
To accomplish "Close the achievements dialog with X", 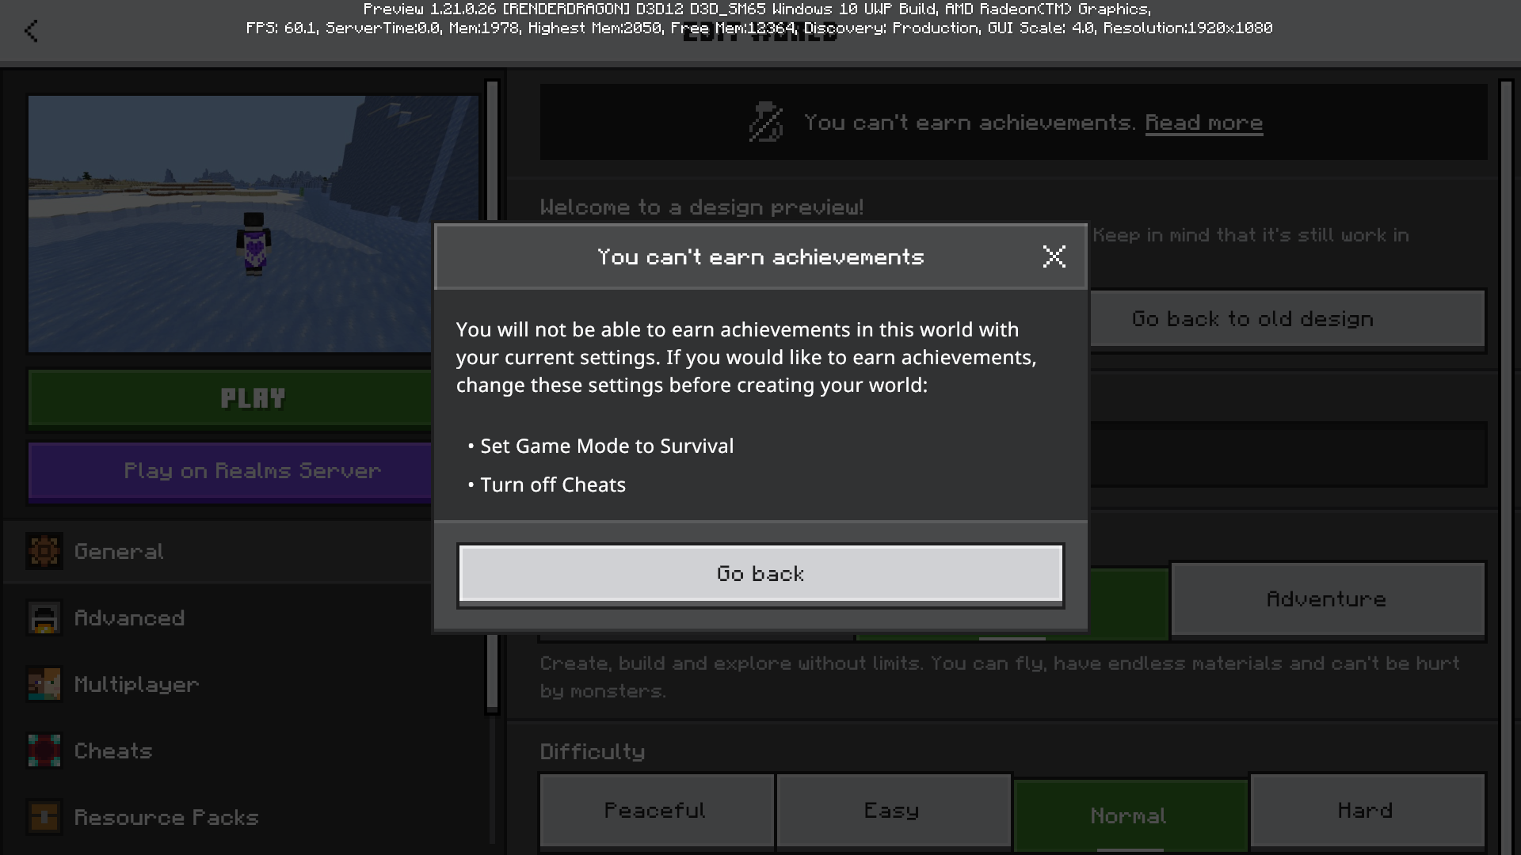I will click(x=1054, y=256).
